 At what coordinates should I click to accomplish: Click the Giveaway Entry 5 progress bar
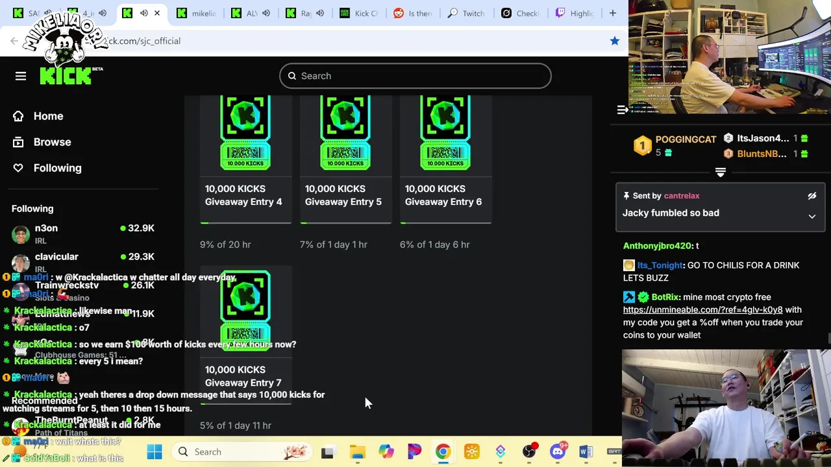[x=345, y=222]
